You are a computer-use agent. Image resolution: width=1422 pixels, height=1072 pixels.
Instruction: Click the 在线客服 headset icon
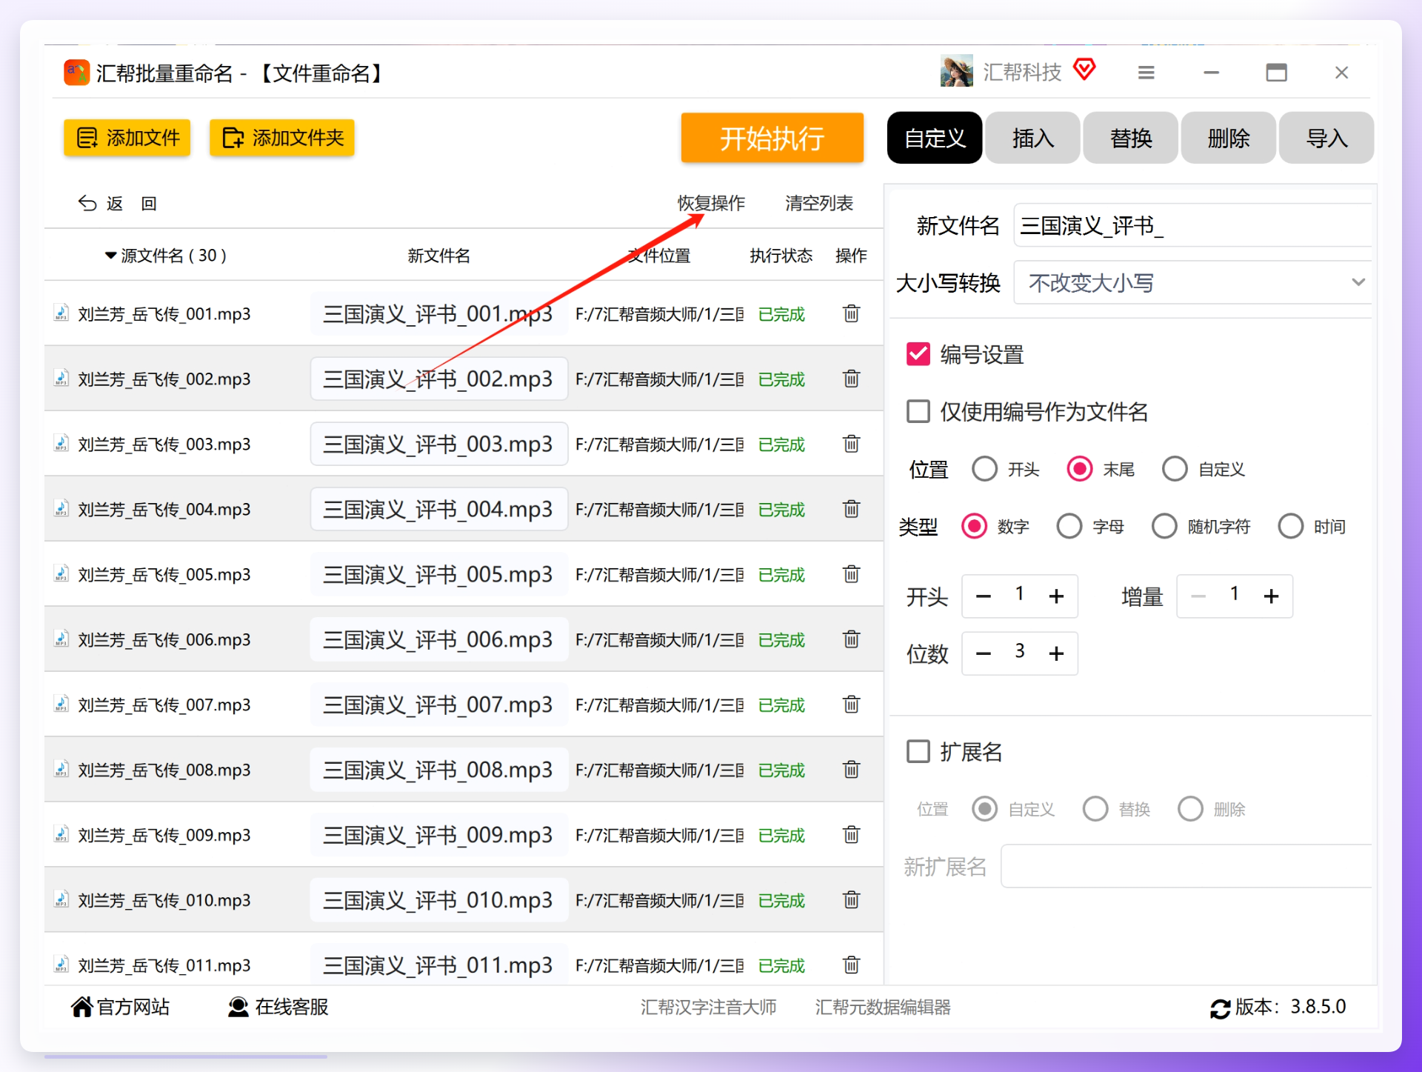pos(238,1007)
